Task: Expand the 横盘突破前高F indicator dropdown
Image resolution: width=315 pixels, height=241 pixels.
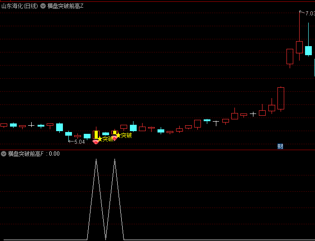Action: pos(4,154)
